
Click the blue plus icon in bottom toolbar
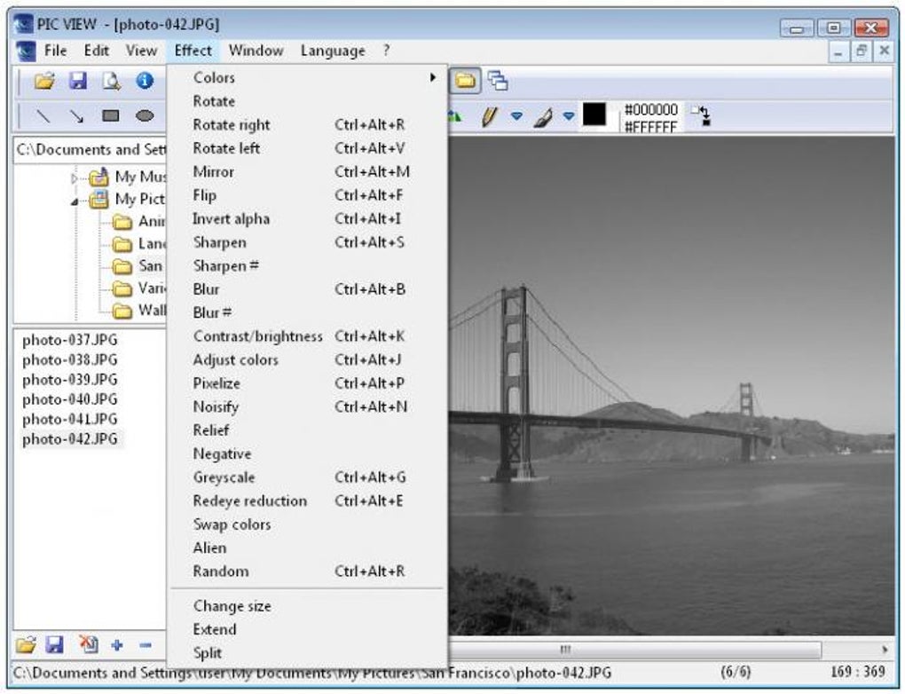click(x=117, y=645)
